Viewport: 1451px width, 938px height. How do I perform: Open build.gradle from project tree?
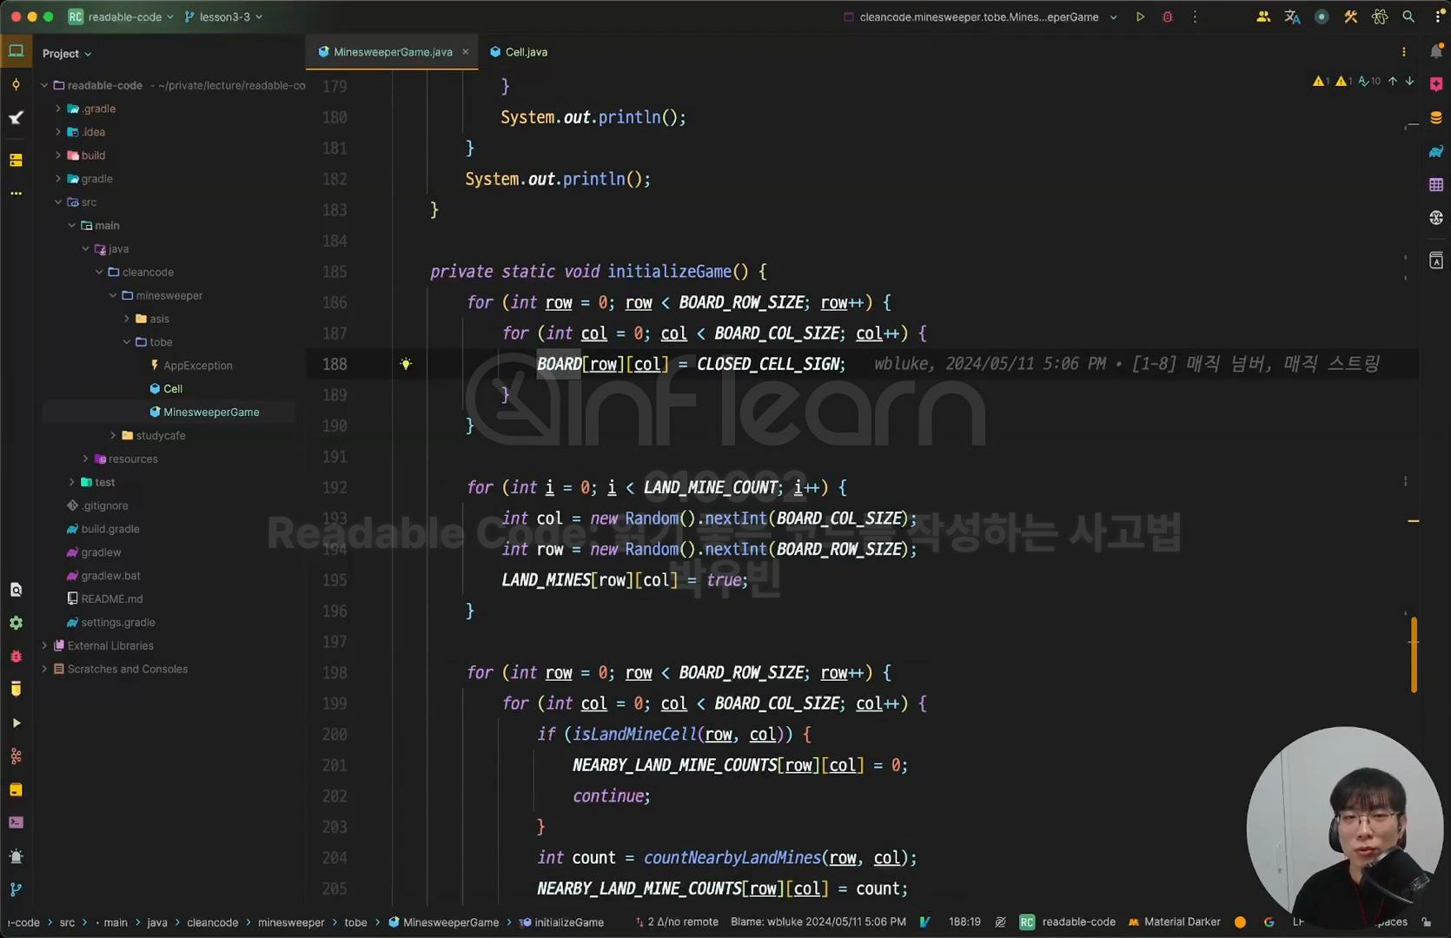coord(103,529)
